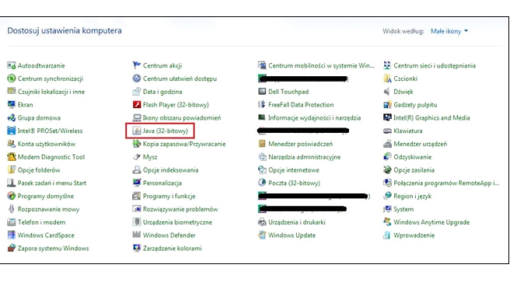This screenshot has width=510, height=289.
Task: Click the Windows Update icon
Action: coord(262,235)
